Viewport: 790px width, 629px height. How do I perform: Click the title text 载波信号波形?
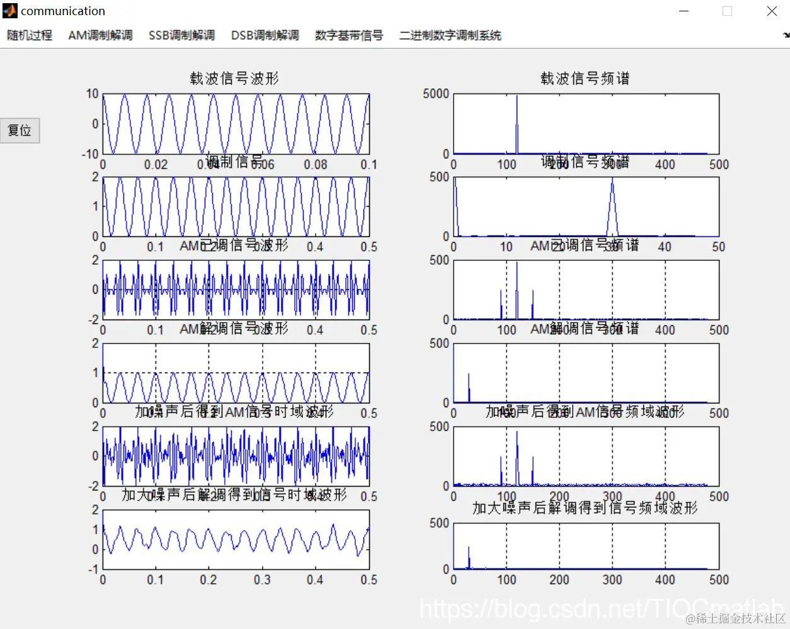(x=234, y=78)
